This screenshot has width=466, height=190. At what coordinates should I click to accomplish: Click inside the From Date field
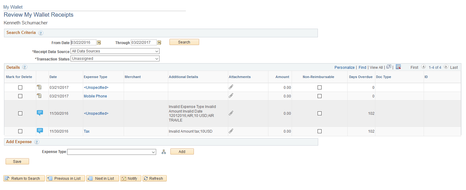pyautogui.click(x=83, y=42)
